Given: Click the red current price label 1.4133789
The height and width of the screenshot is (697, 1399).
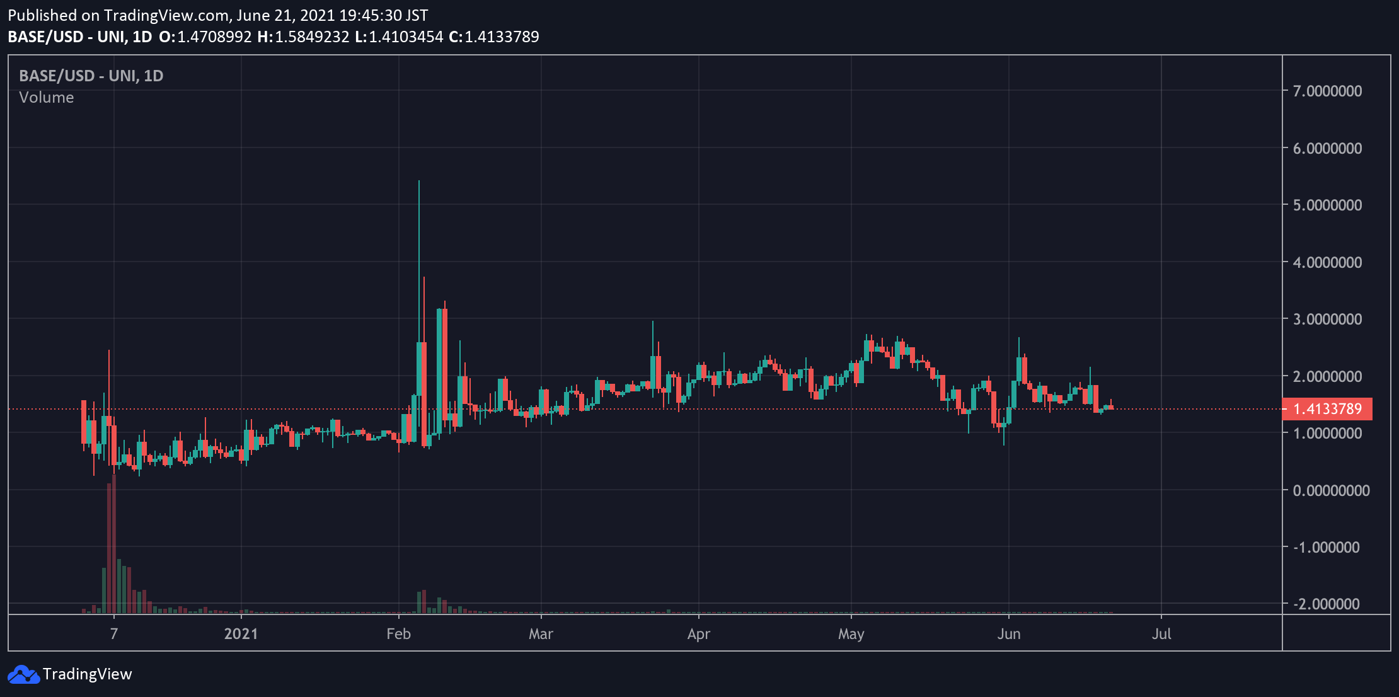Looking at the screenshot, I should (x=1327, y=409).
